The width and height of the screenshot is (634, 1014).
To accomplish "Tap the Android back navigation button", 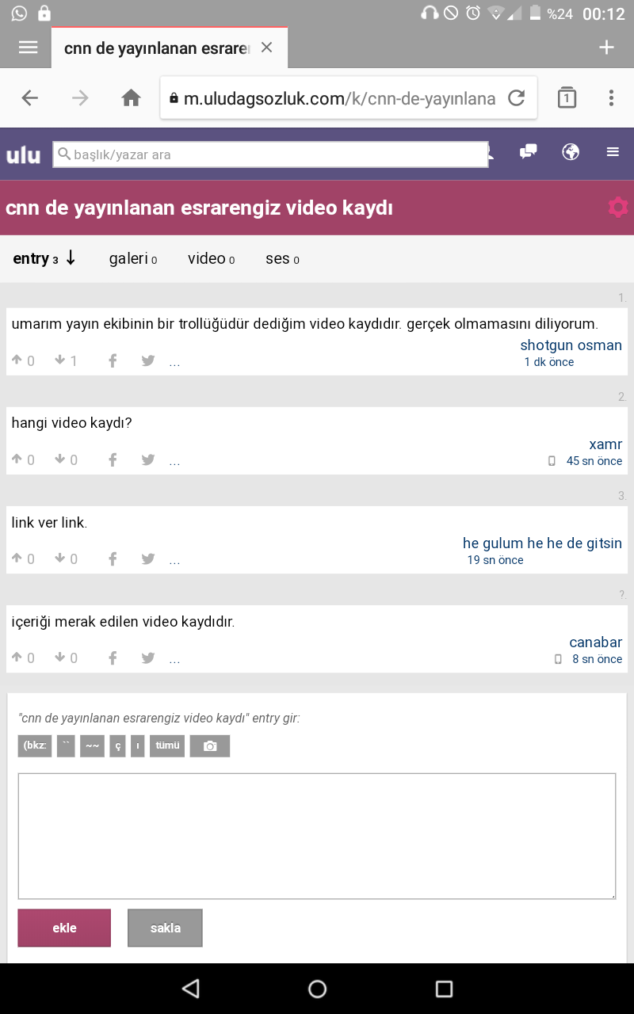I will [x=190, y=989].
